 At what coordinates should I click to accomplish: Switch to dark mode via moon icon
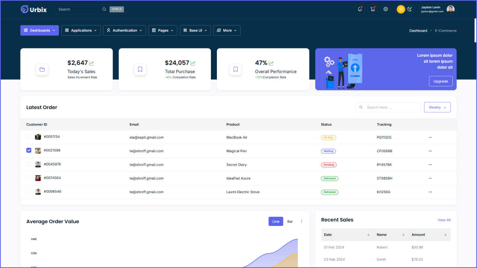pos(410,9)
